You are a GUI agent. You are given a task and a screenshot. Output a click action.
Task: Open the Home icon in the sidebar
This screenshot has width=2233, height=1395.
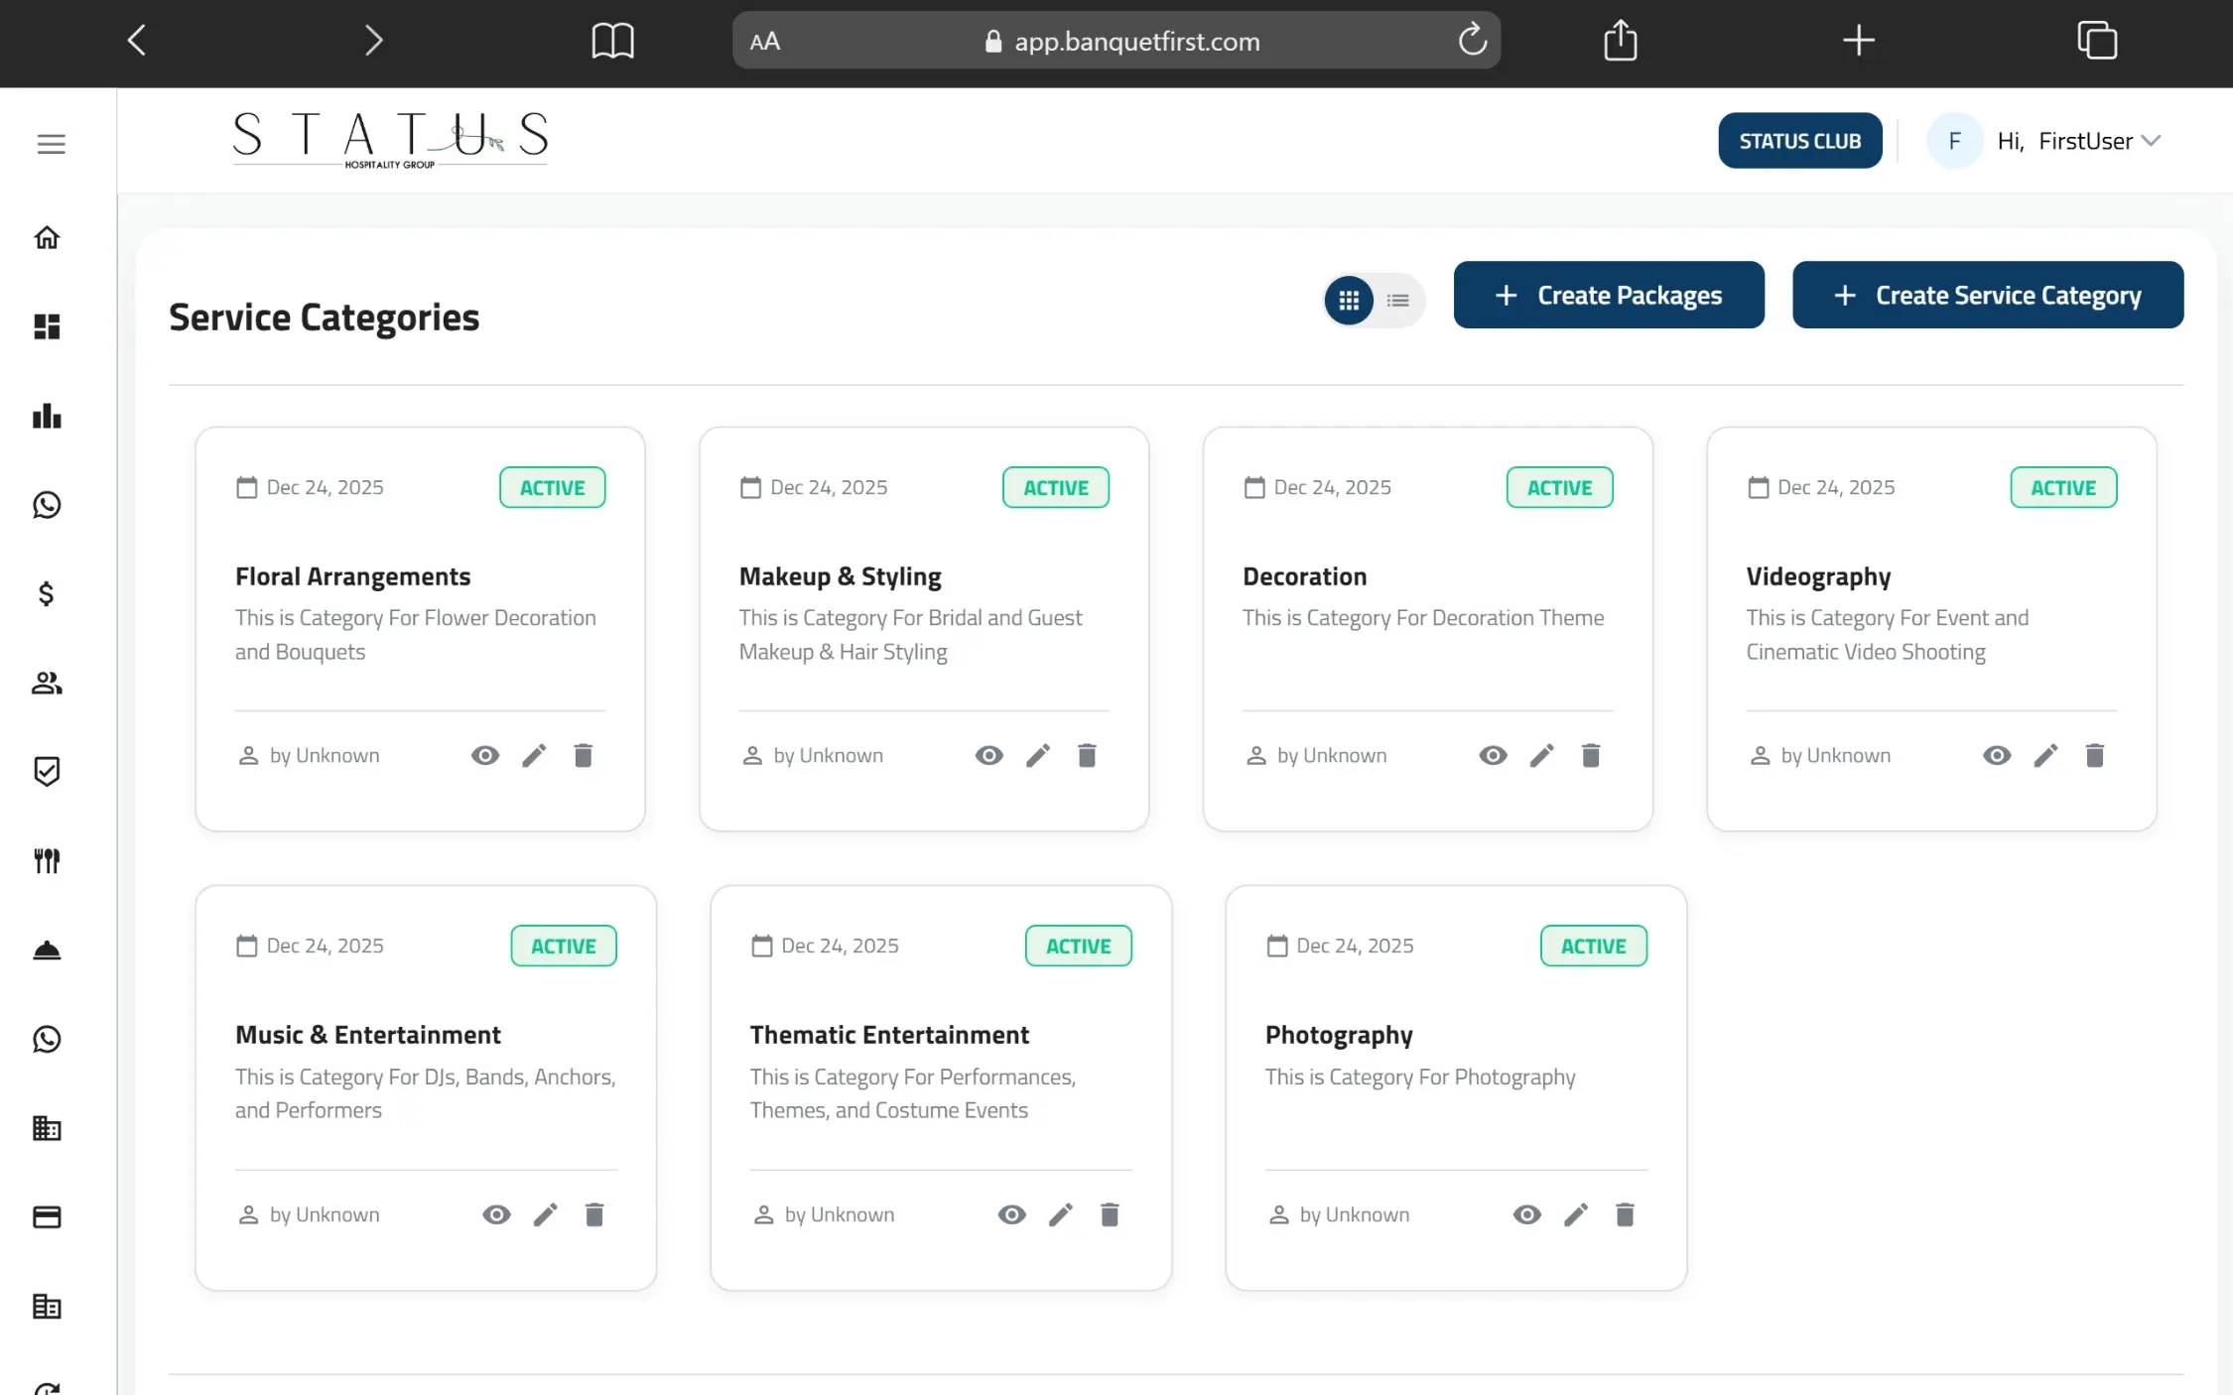click(47, 238)
